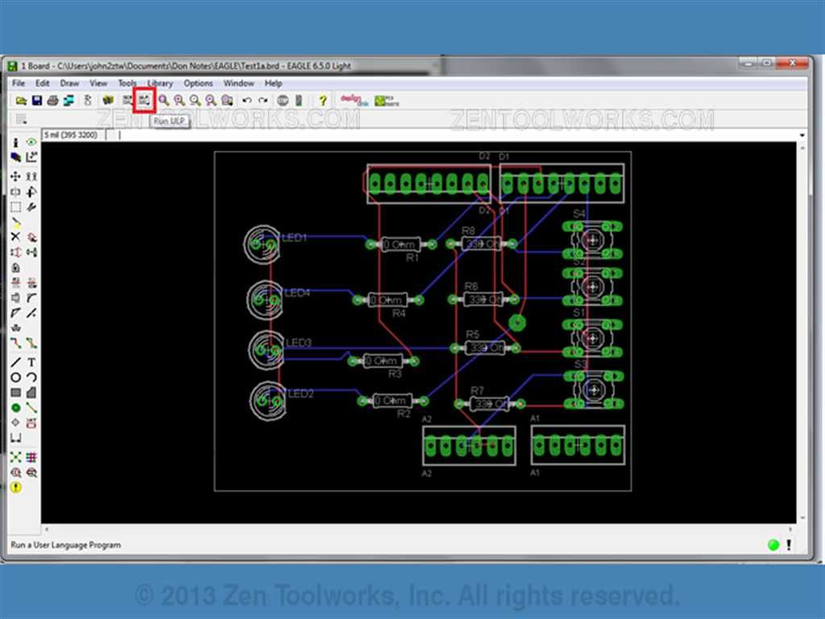Open the grid settings icon below toolbar
This screenshot has width=825, height=619.
[21, 119]
